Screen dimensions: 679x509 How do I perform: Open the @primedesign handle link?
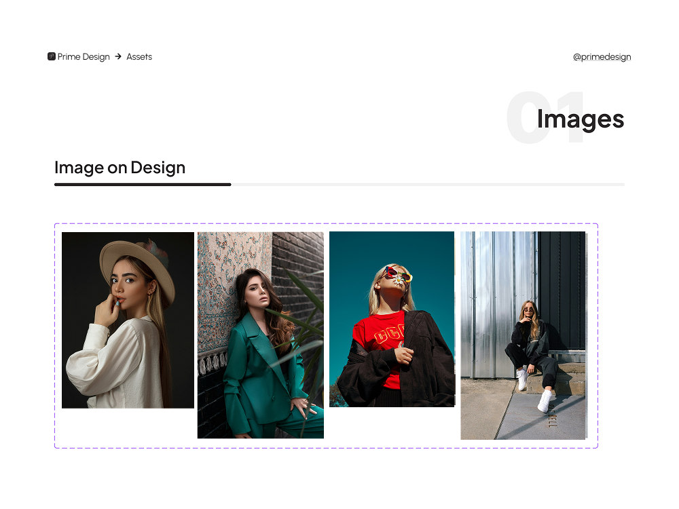click(602, 57)
